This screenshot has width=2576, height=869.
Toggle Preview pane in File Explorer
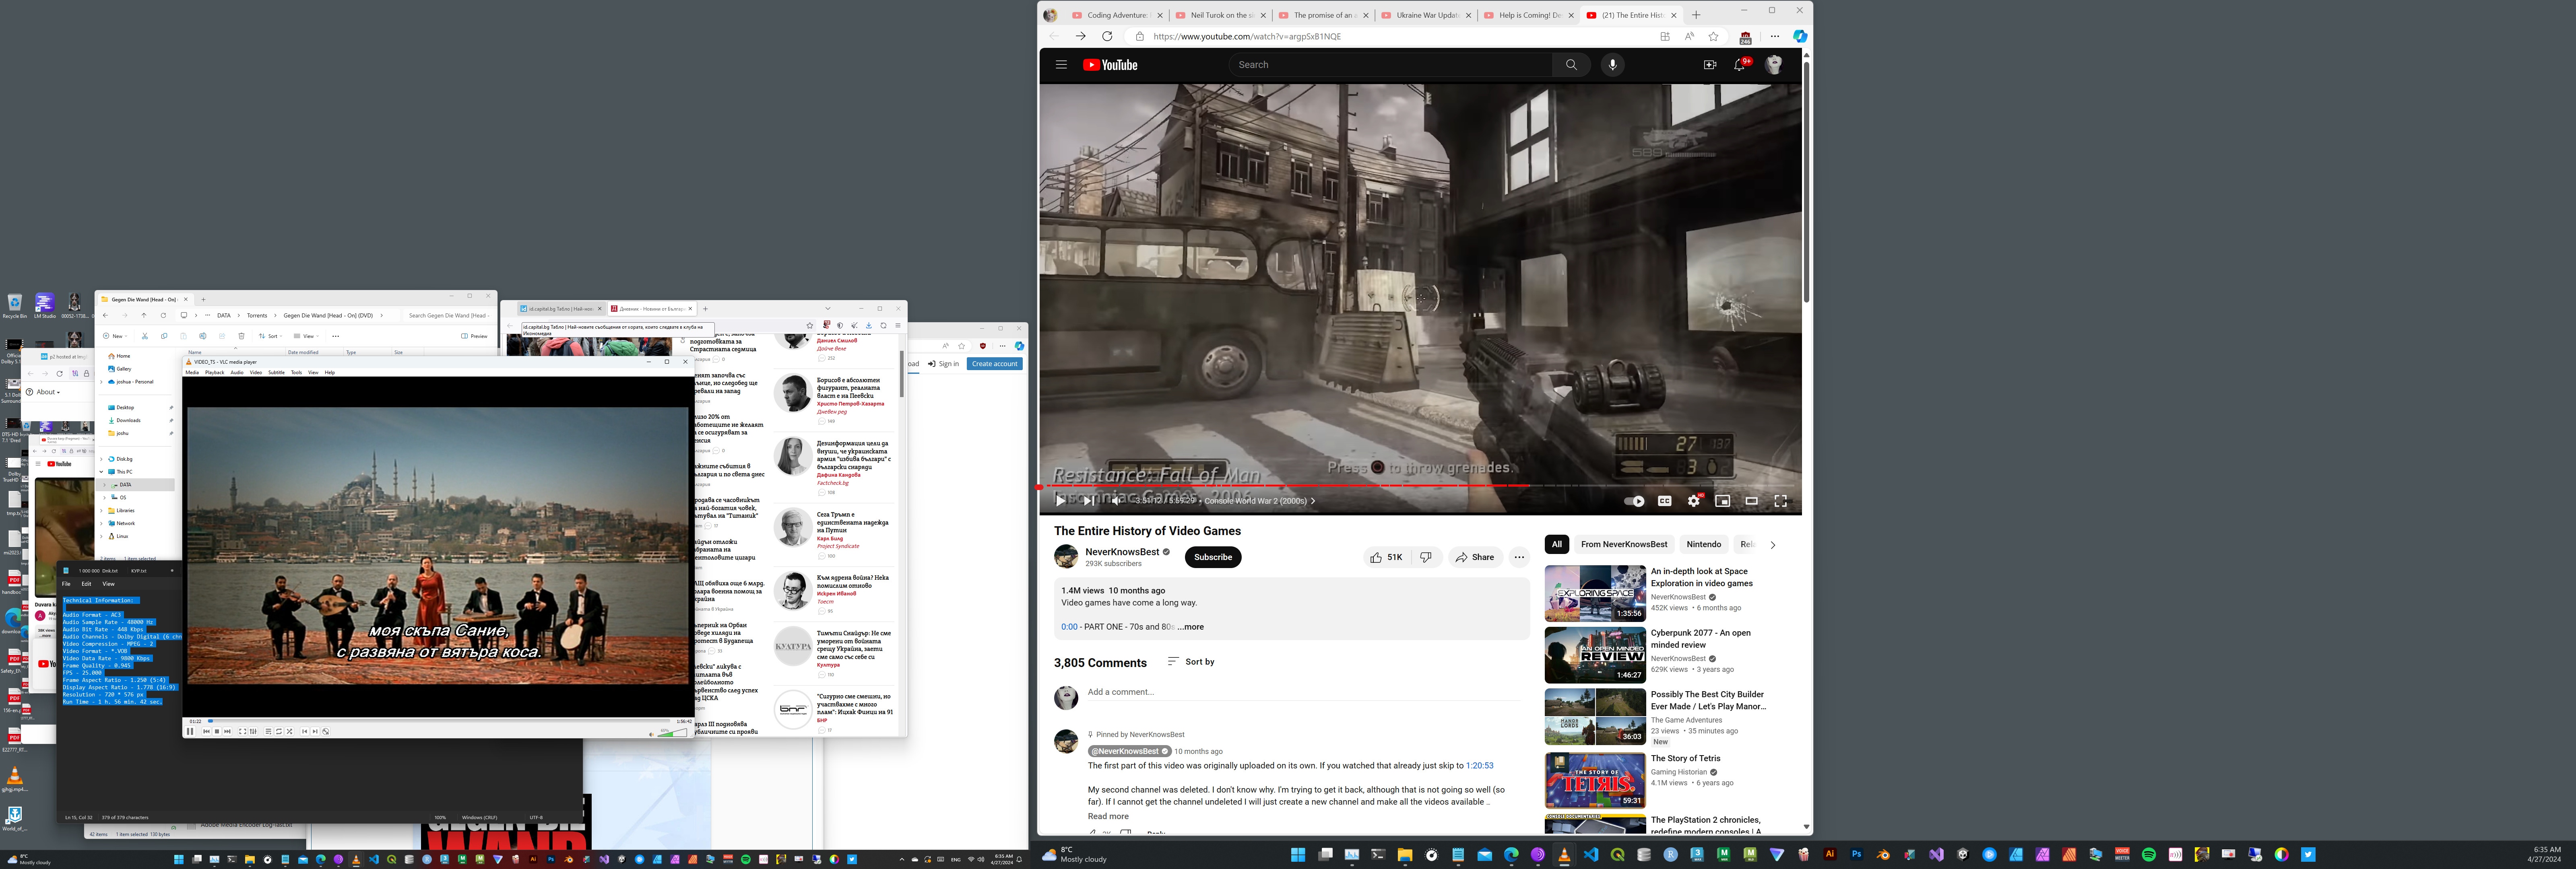click(x=475, y=336)
